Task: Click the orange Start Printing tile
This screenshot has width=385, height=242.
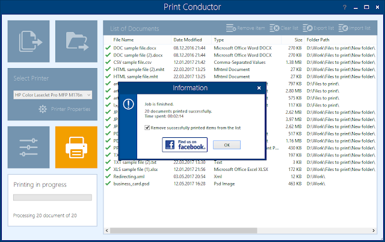Action: tap(76, 147)
